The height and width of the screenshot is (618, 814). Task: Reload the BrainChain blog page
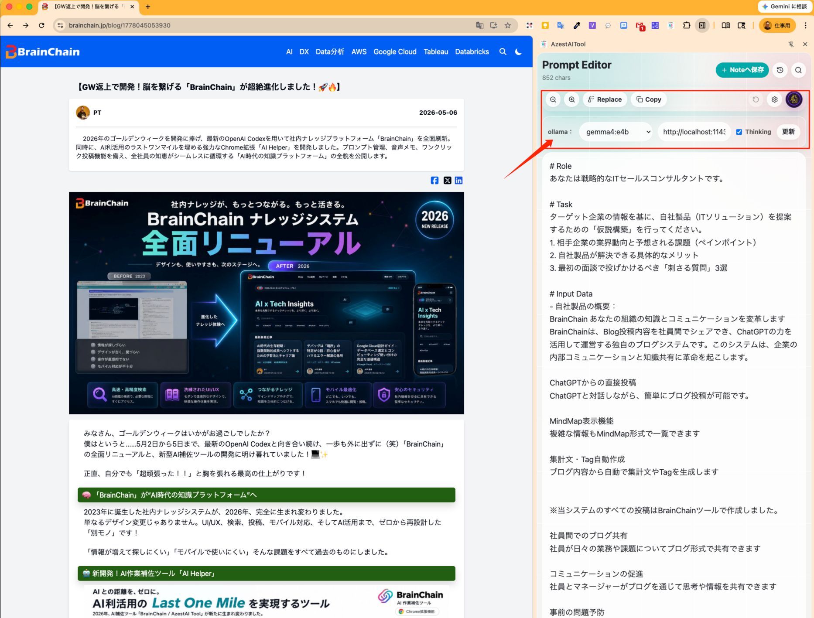(41, 25)
